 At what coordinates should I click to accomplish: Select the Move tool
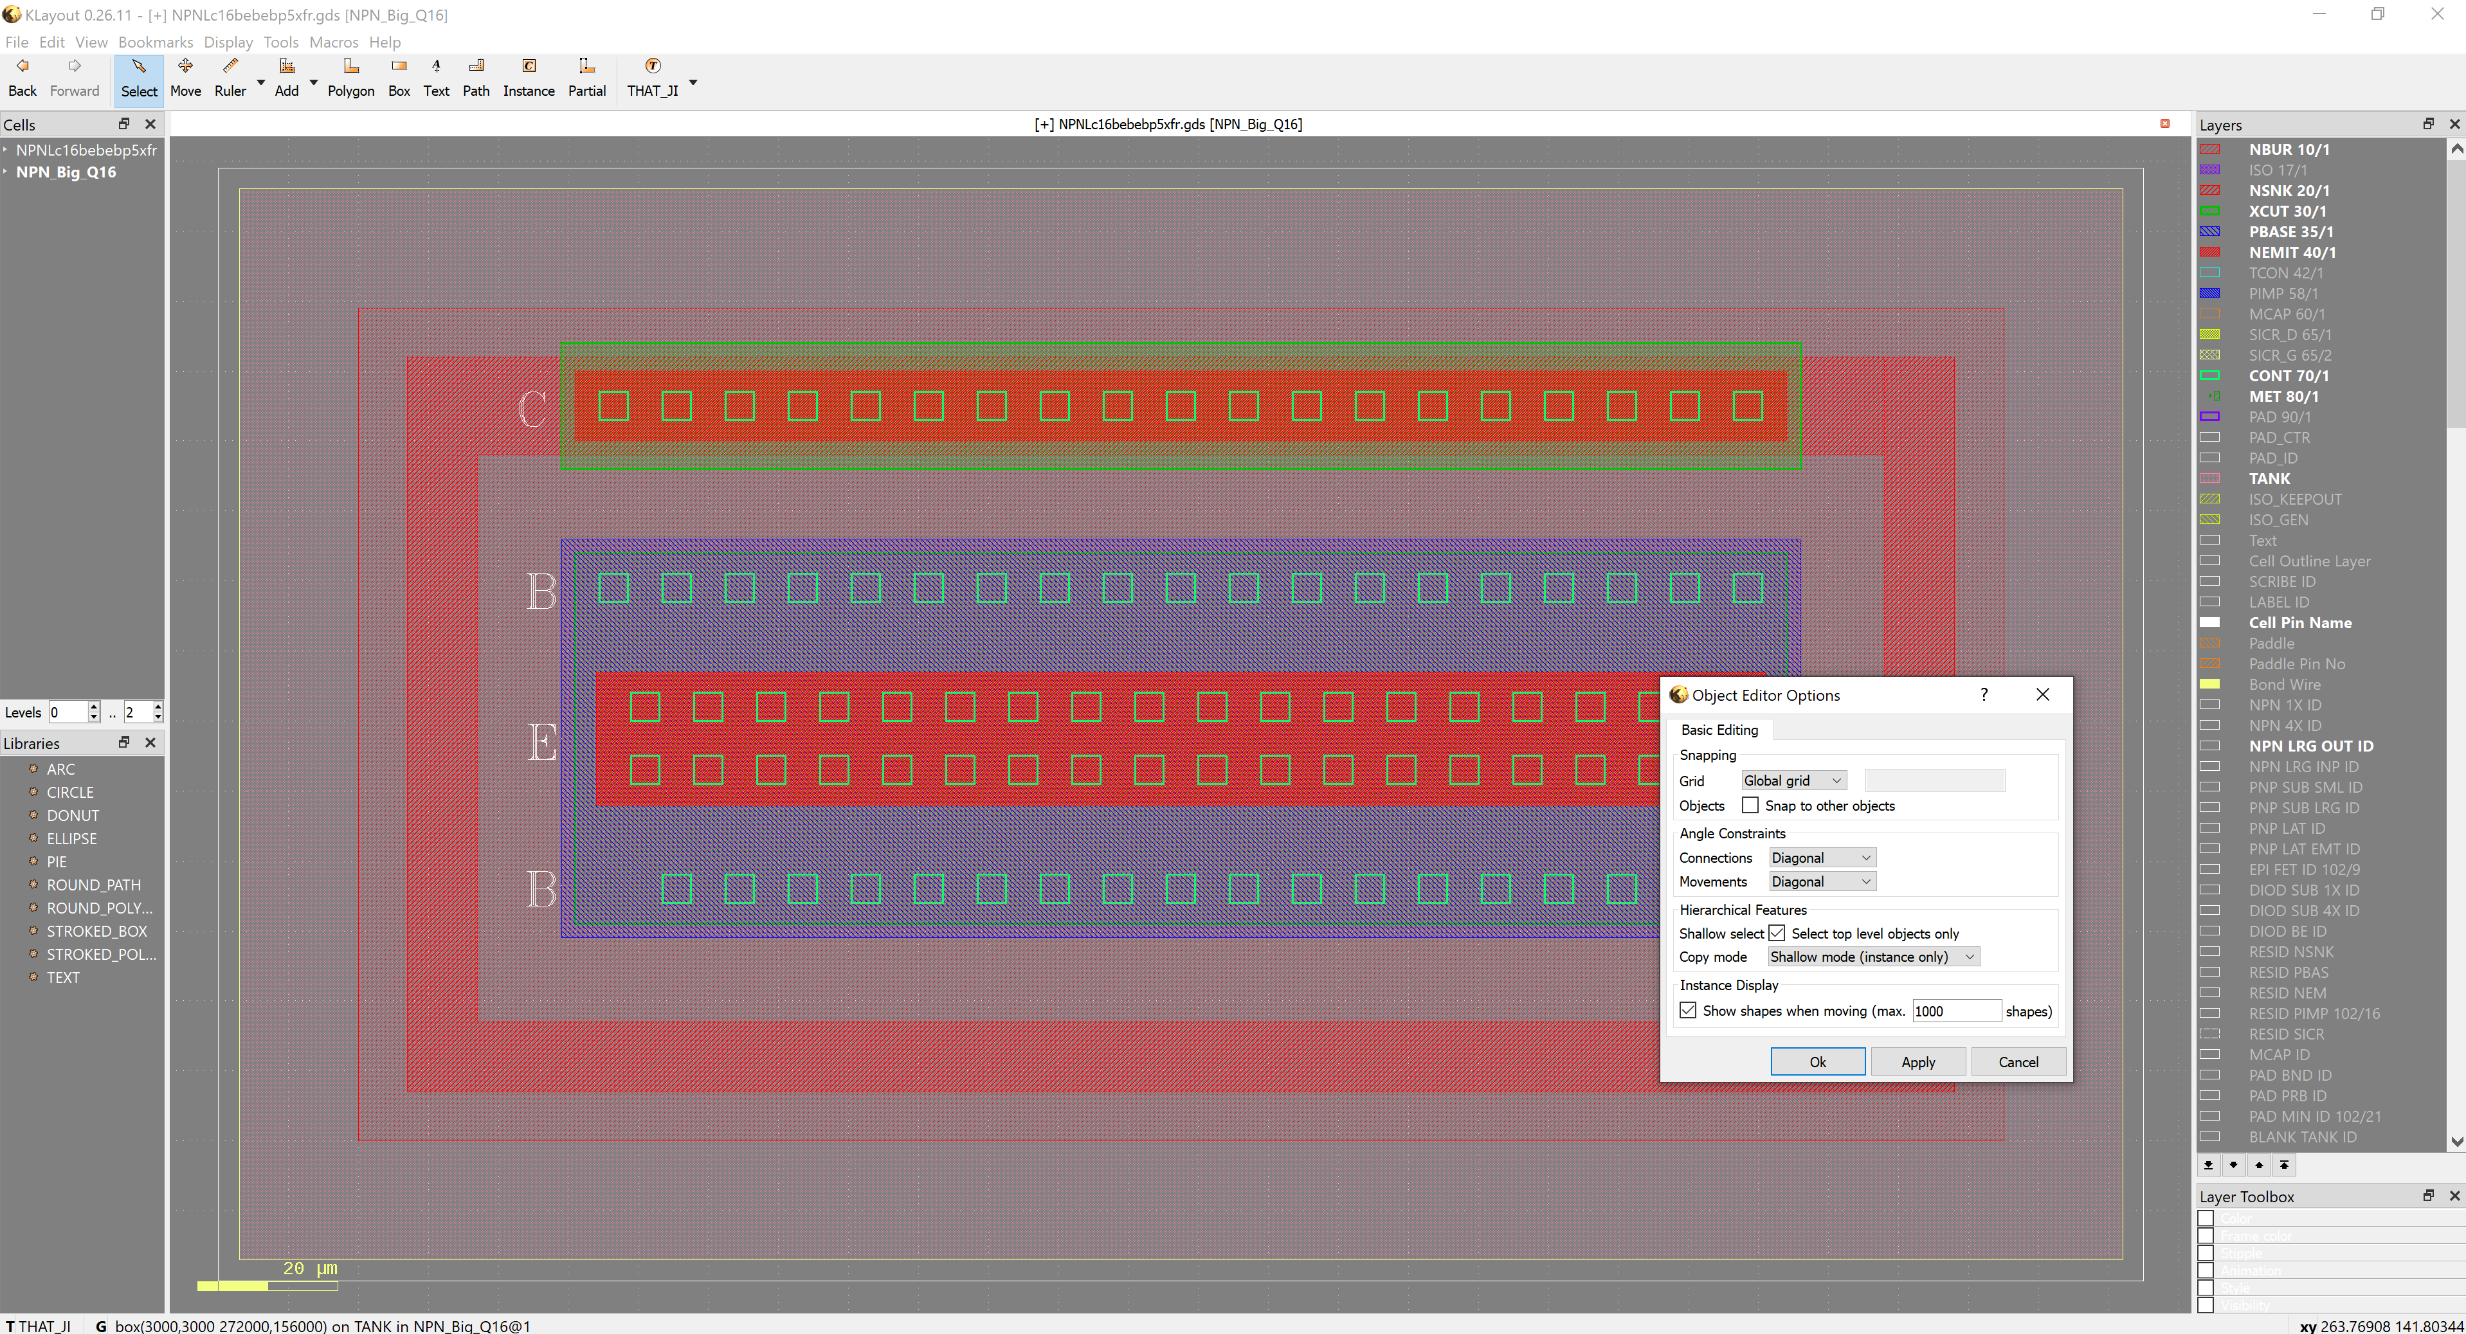[185, 77]
